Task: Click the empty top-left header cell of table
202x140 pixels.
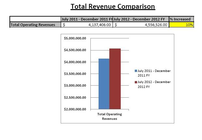Action: 35,19
